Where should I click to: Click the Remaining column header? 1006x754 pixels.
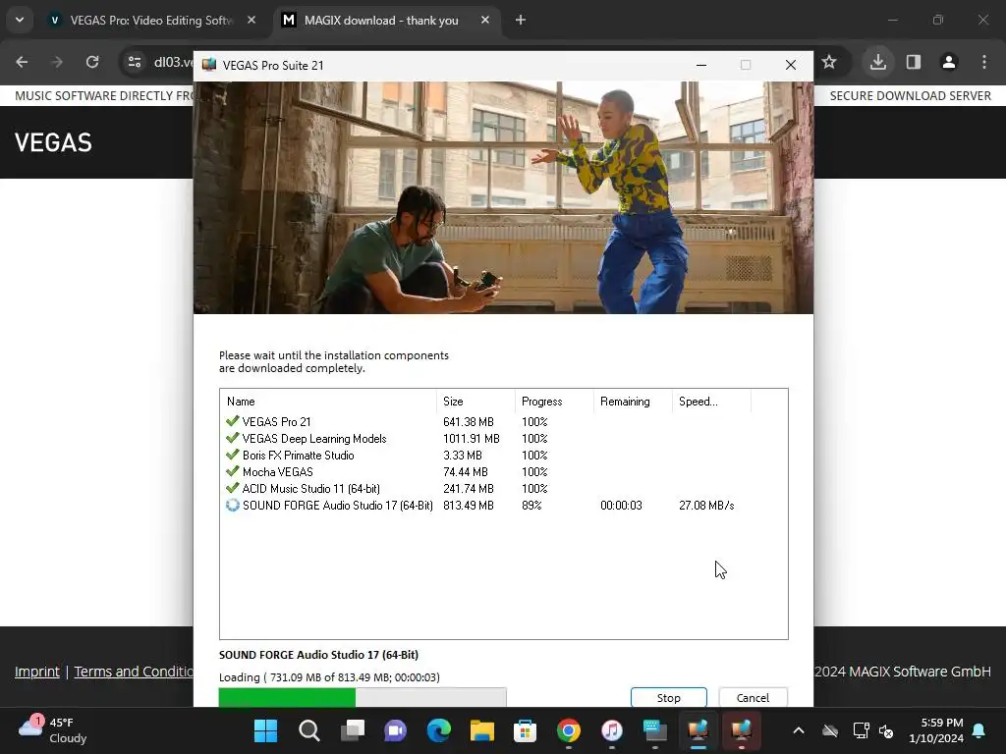point(633,402)
